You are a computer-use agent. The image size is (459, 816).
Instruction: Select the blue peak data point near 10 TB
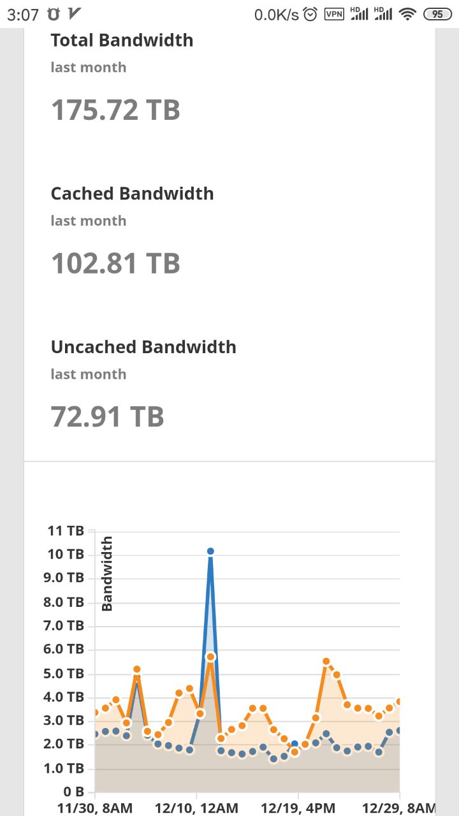210,551
